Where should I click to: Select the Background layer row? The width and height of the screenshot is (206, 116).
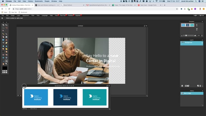coord(192,43)
